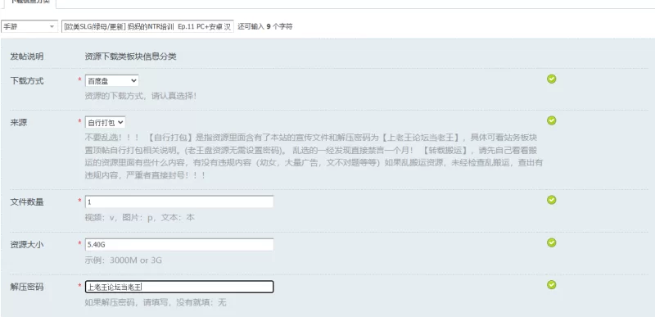
Task: Click green checkmark for 来源 row
Action: (551, 120)
